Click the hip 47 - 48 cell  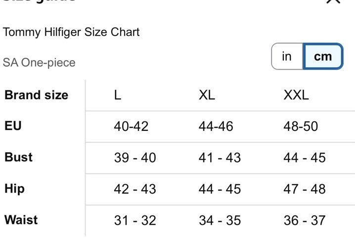pos(305,189)
